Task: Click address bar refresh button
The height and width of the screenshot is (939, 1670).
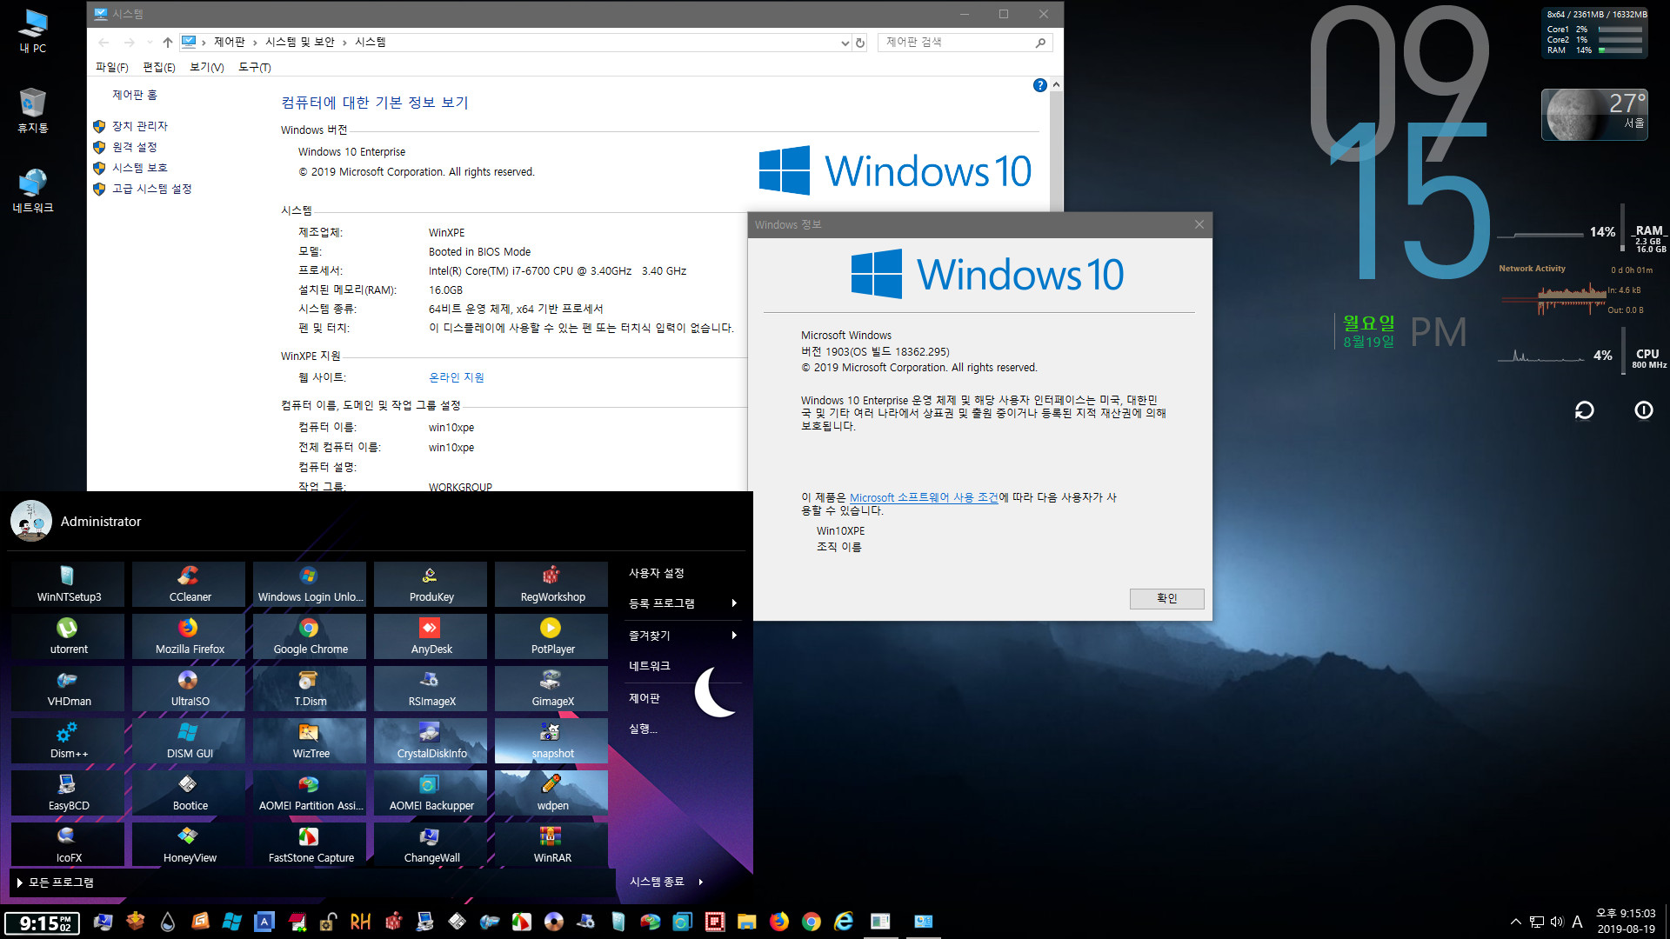Action: pos(860,43)
